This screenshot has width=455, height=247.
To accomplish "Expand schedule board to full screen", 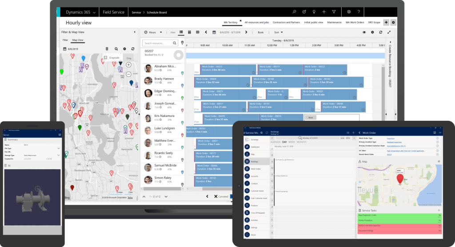I will (x=389, y=32).
